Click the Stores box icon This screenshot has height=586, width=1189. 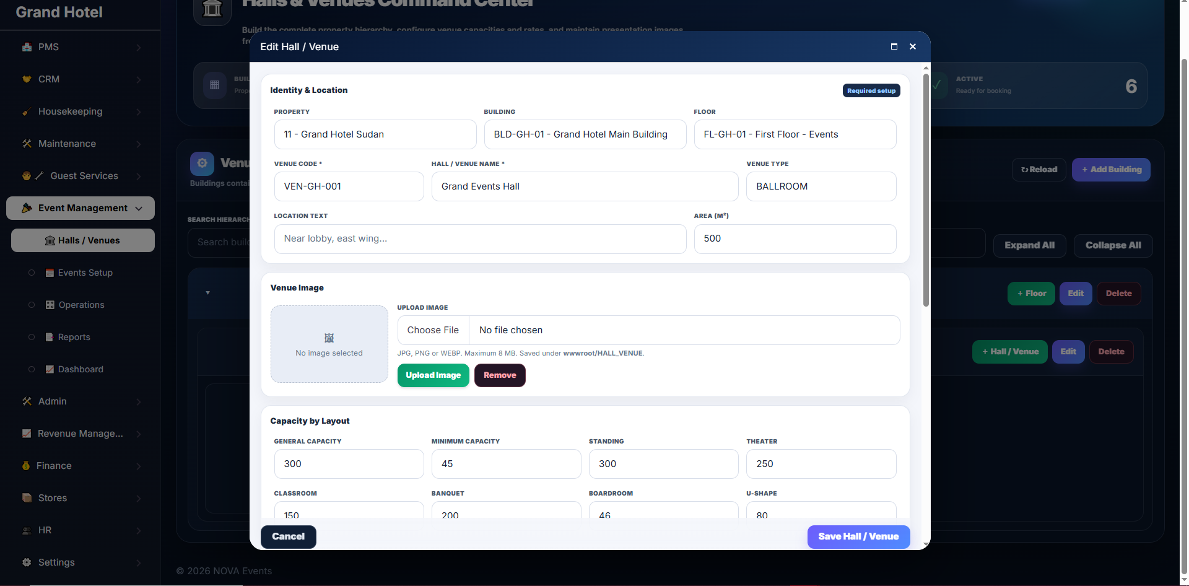(x=27, y=498)
